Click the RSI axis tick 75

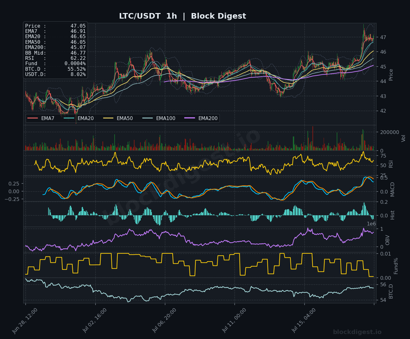[383, 156]
